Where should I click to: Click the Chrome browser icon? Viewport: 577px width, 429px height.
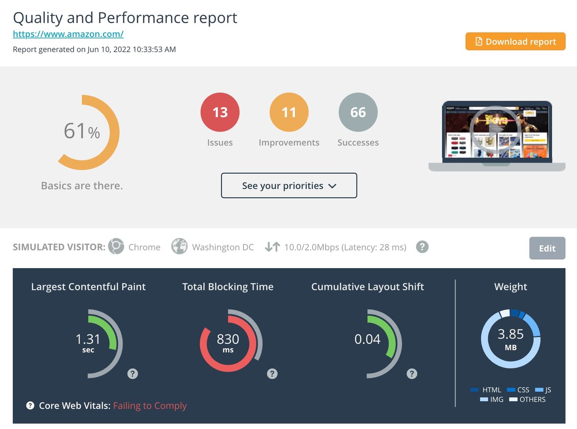point(116,246)
